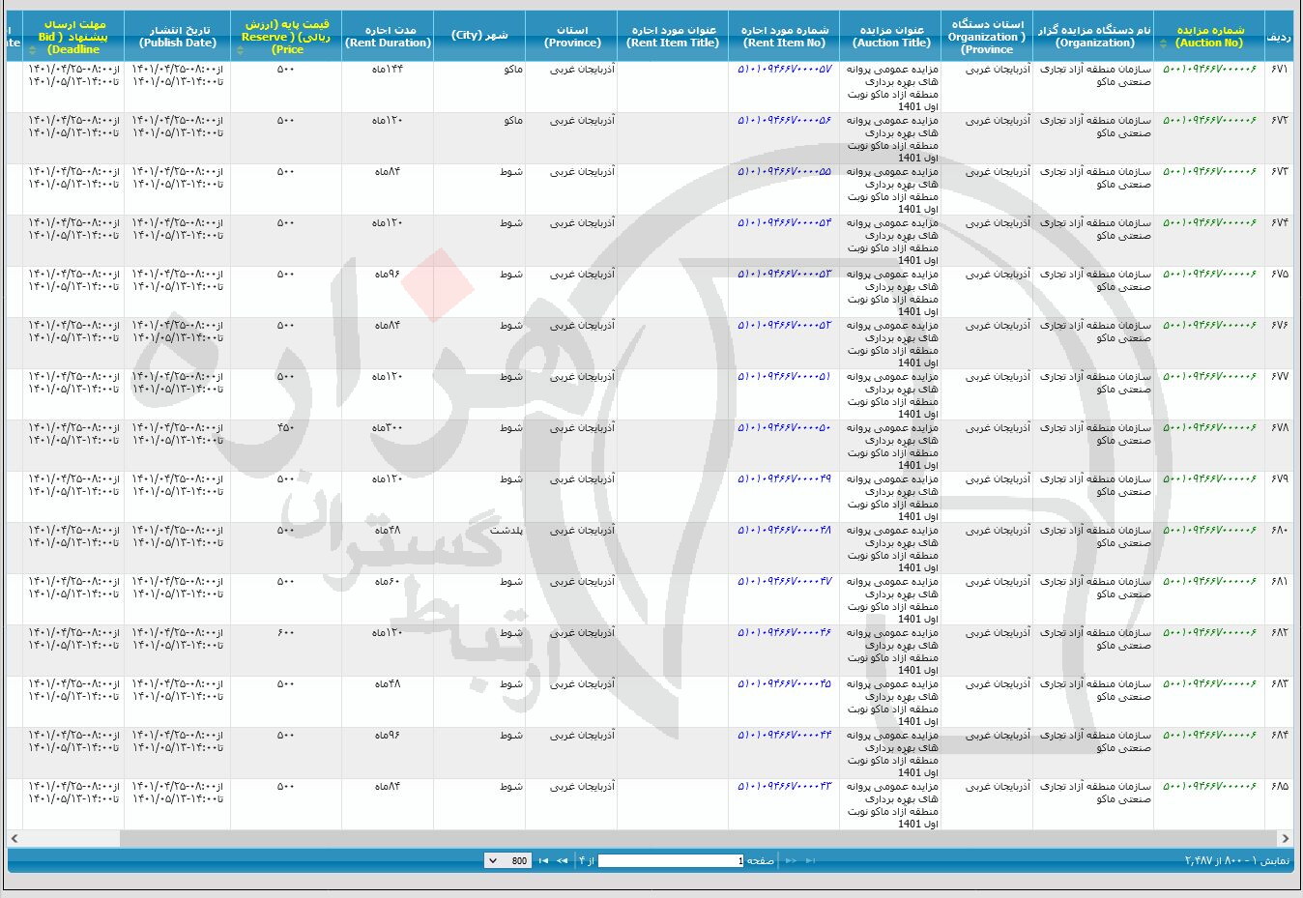This screenshot has width=1303, height=898.
Task: Open rent item number link in row ۶۸۰
Action: pyautogui.click(x=784, y=531)
